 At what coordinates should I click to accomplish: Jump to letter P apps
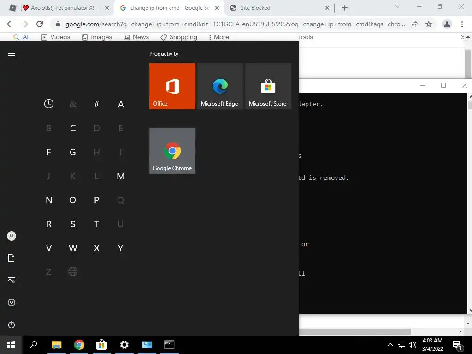[97, 200]
